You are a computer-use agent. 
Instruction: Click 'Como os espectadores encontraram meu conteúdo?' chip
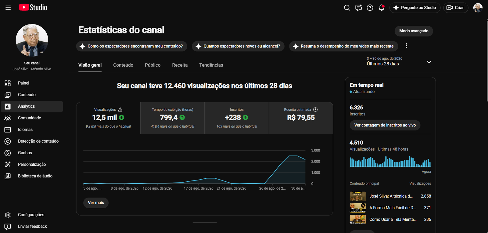click(132, 46)
